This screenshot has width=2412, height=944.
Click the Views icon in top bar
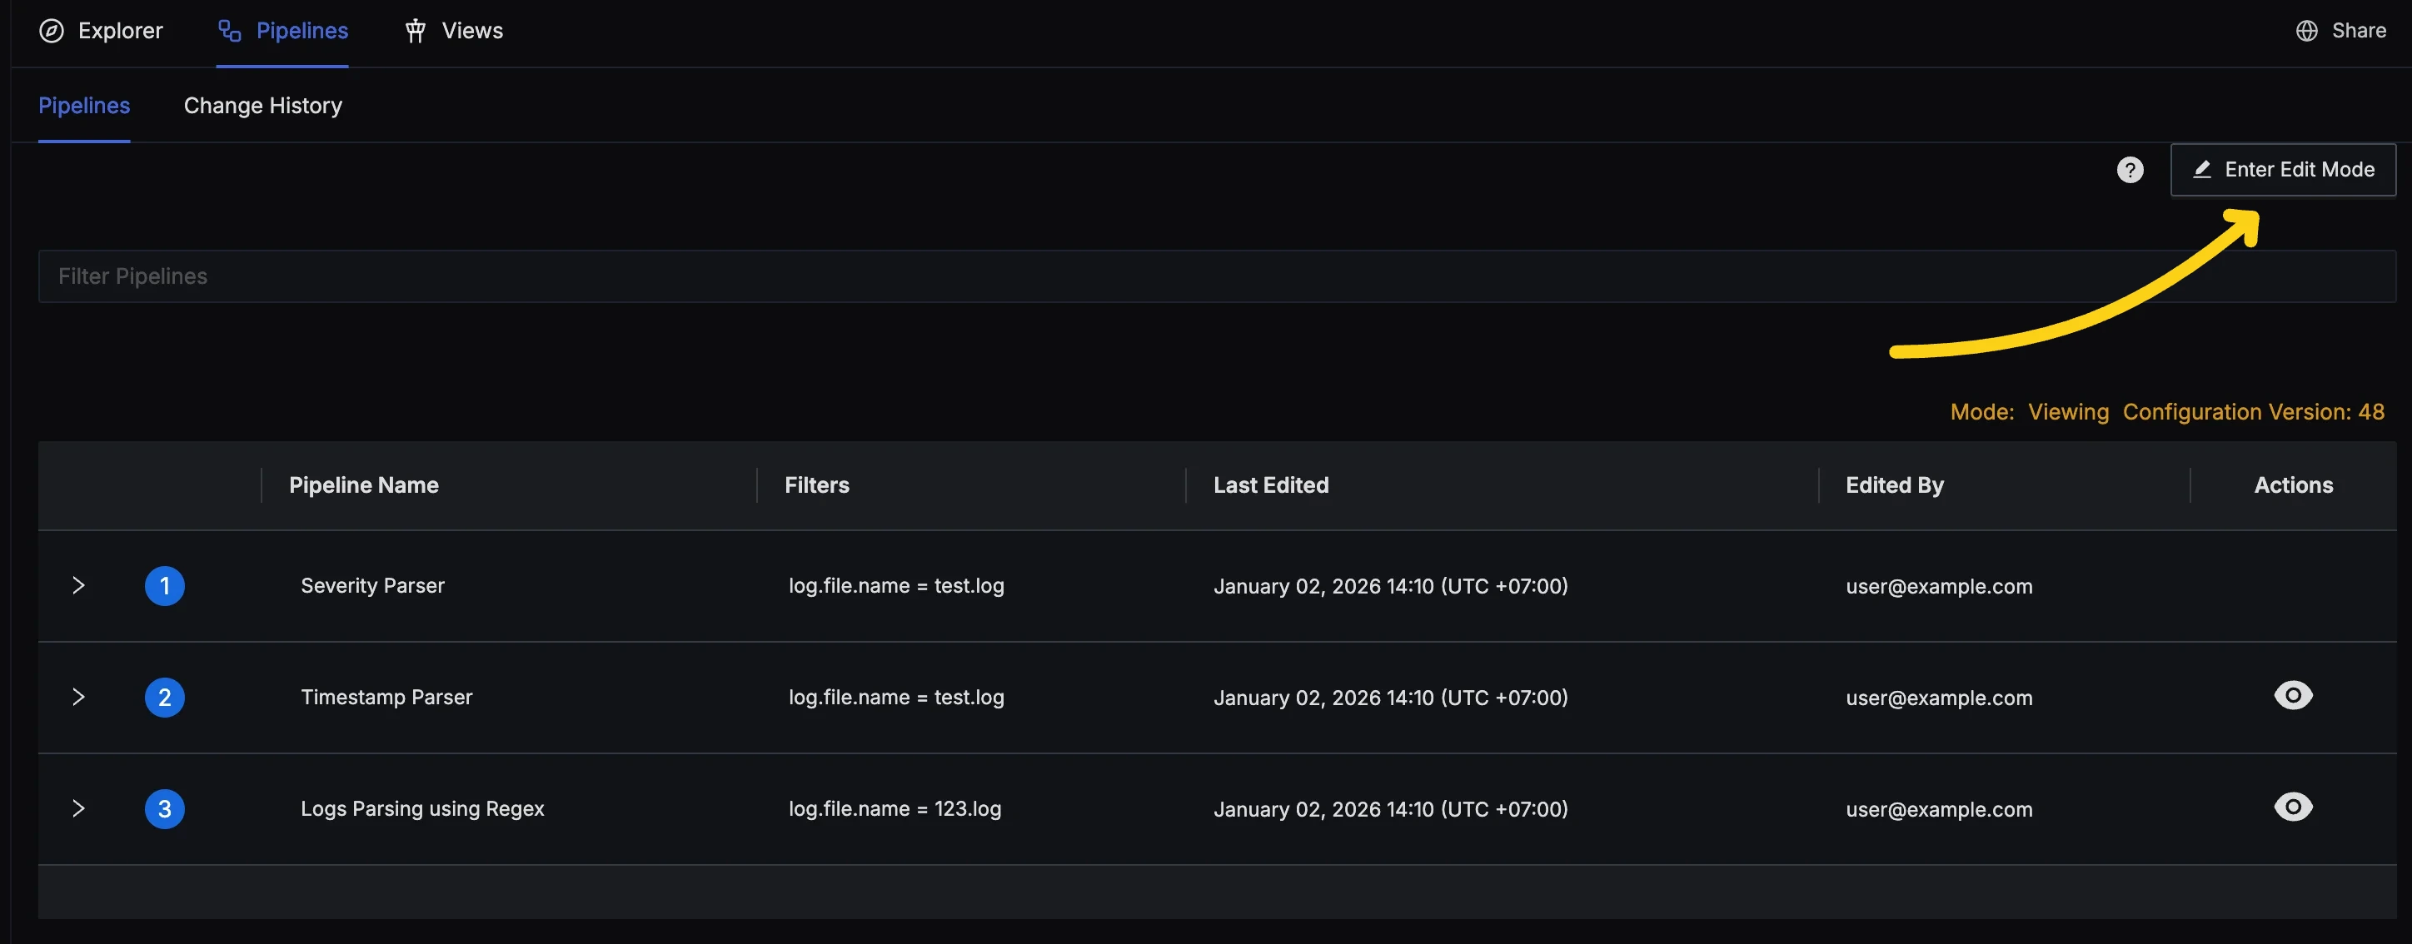(x=415, y=31)
